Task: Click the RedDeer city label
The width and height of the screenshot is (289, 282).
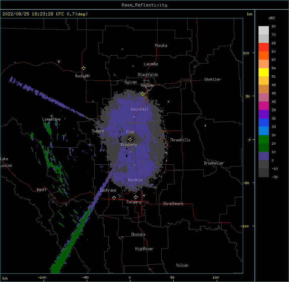Action: tap(148, 85)
